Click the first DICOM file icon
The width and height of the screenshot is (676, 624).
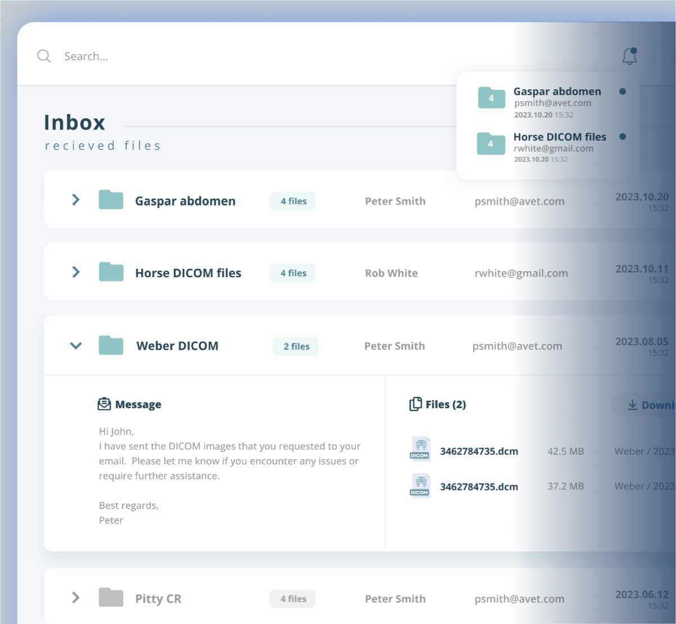(420, 449)
